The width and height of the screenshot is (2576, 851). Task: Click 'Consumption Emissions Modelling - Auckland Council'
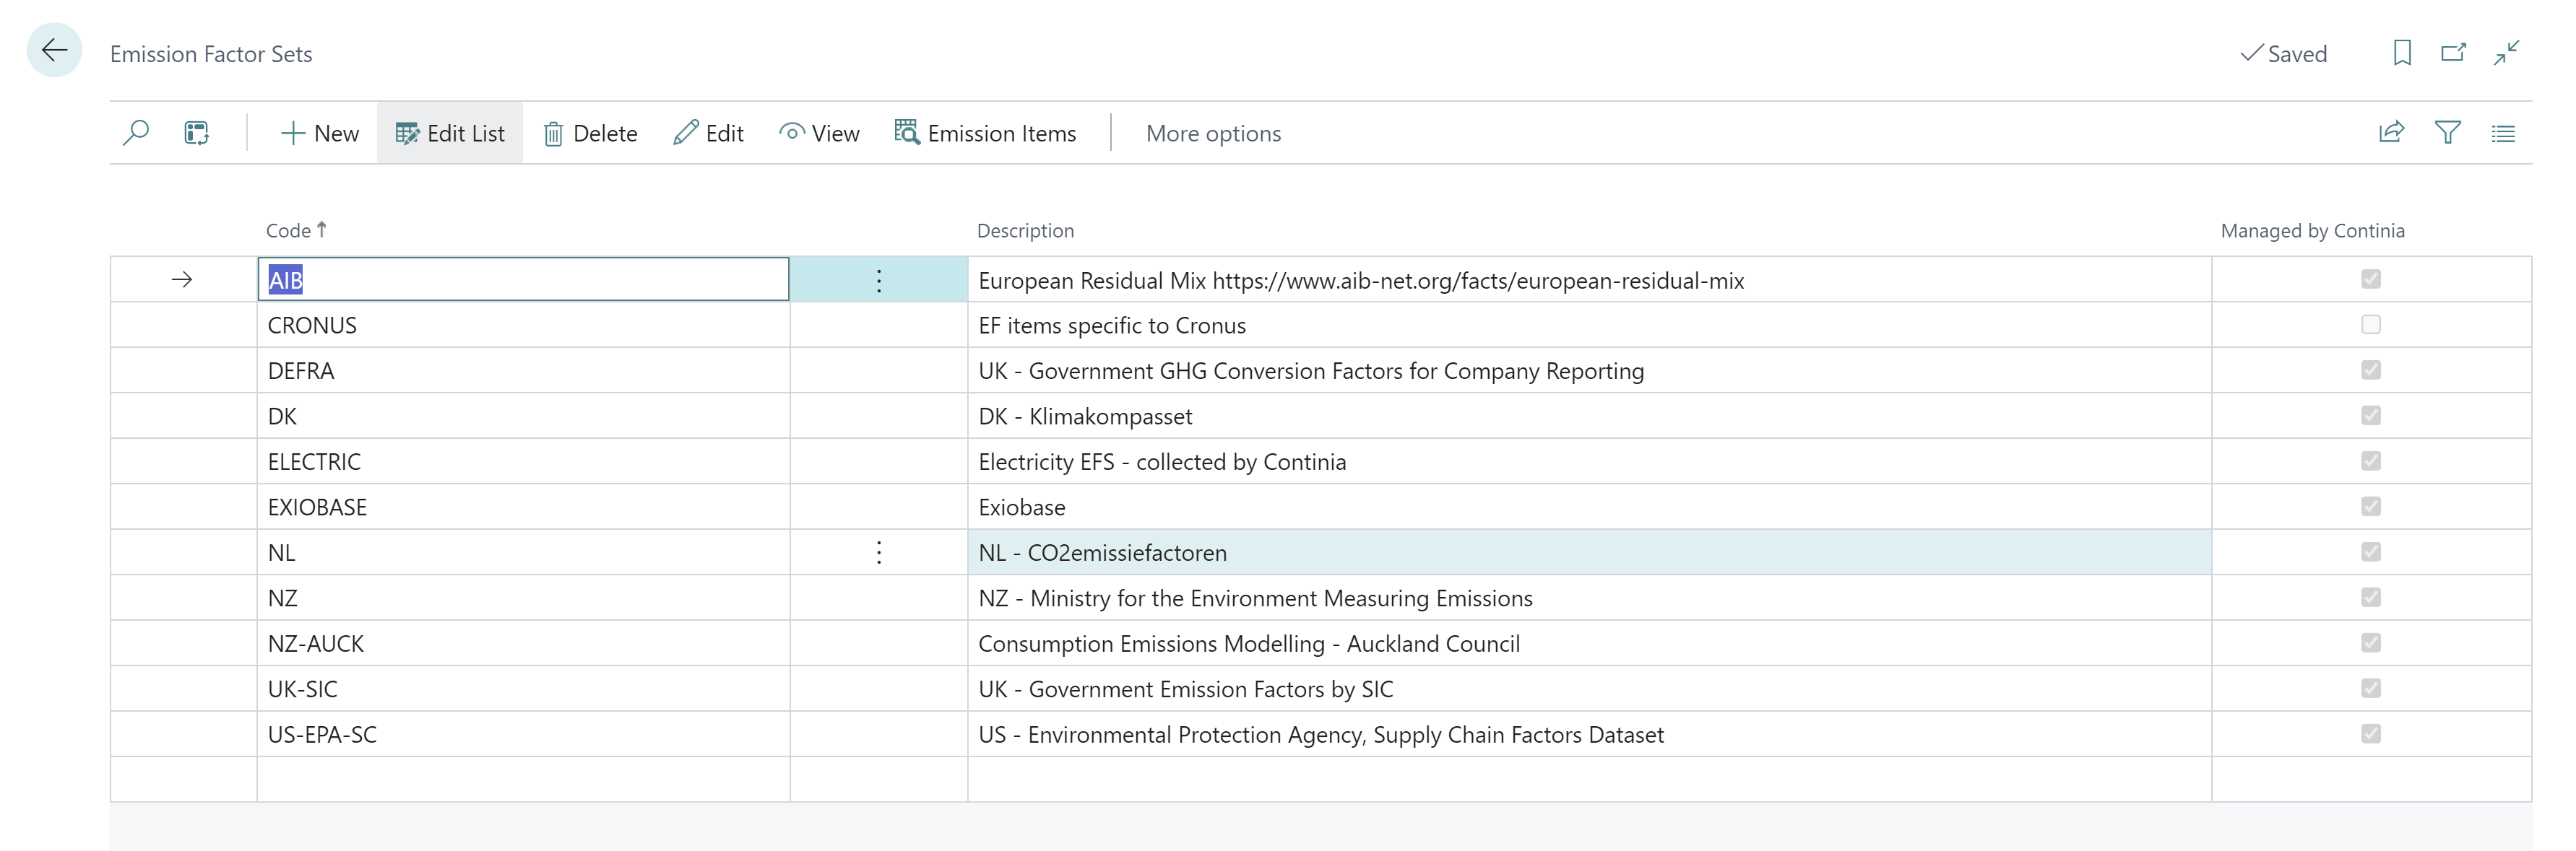pos(1589,643)
